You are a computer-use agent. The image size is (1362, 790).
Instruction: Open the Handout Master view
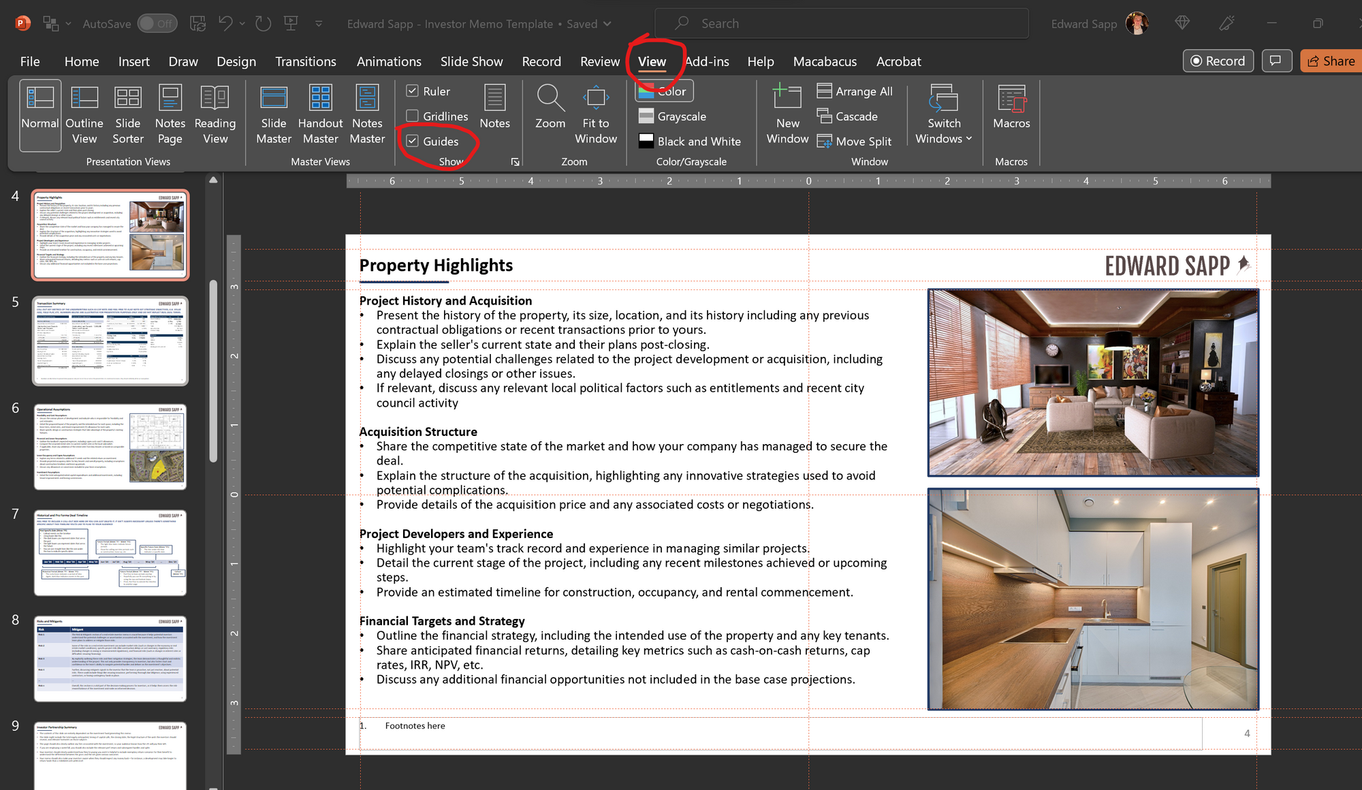point(320,114)
